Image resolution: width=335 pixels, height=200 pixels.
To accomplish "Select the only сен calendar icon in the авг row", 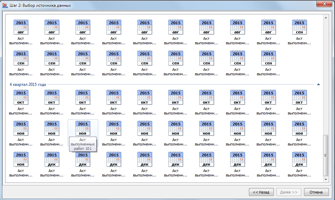I will [299, 27].
